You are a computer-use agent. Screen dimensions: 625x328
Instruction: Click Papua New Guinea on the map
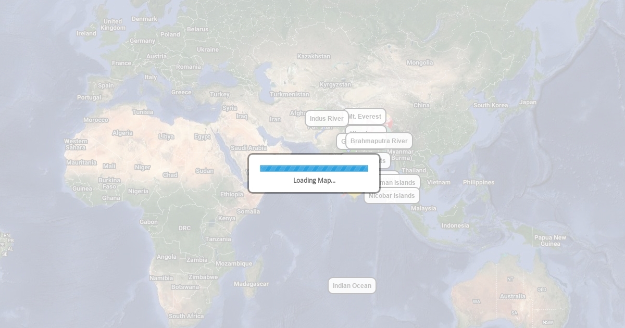coord(550,241)
